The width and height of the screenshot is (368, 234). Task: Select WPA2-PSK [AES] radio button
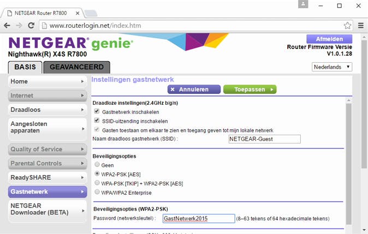click(x=97, y=173)
